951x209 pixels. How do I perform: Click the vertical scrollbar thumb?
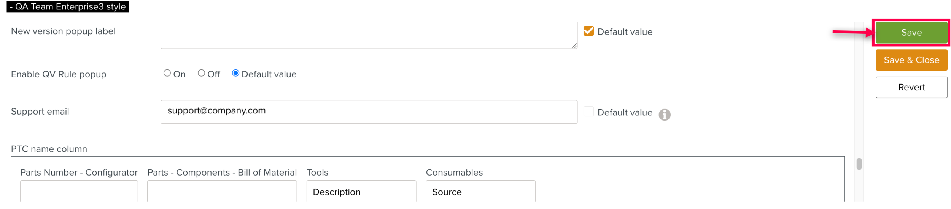tap(859, 164)
